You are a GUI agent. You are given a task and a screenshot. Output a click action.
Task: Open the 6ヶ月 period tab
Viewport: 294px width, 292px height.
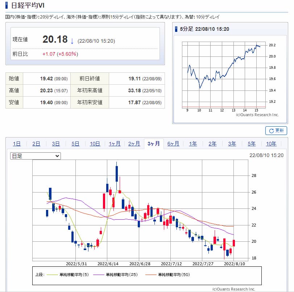pyautogui.click(x=173, y=144)
